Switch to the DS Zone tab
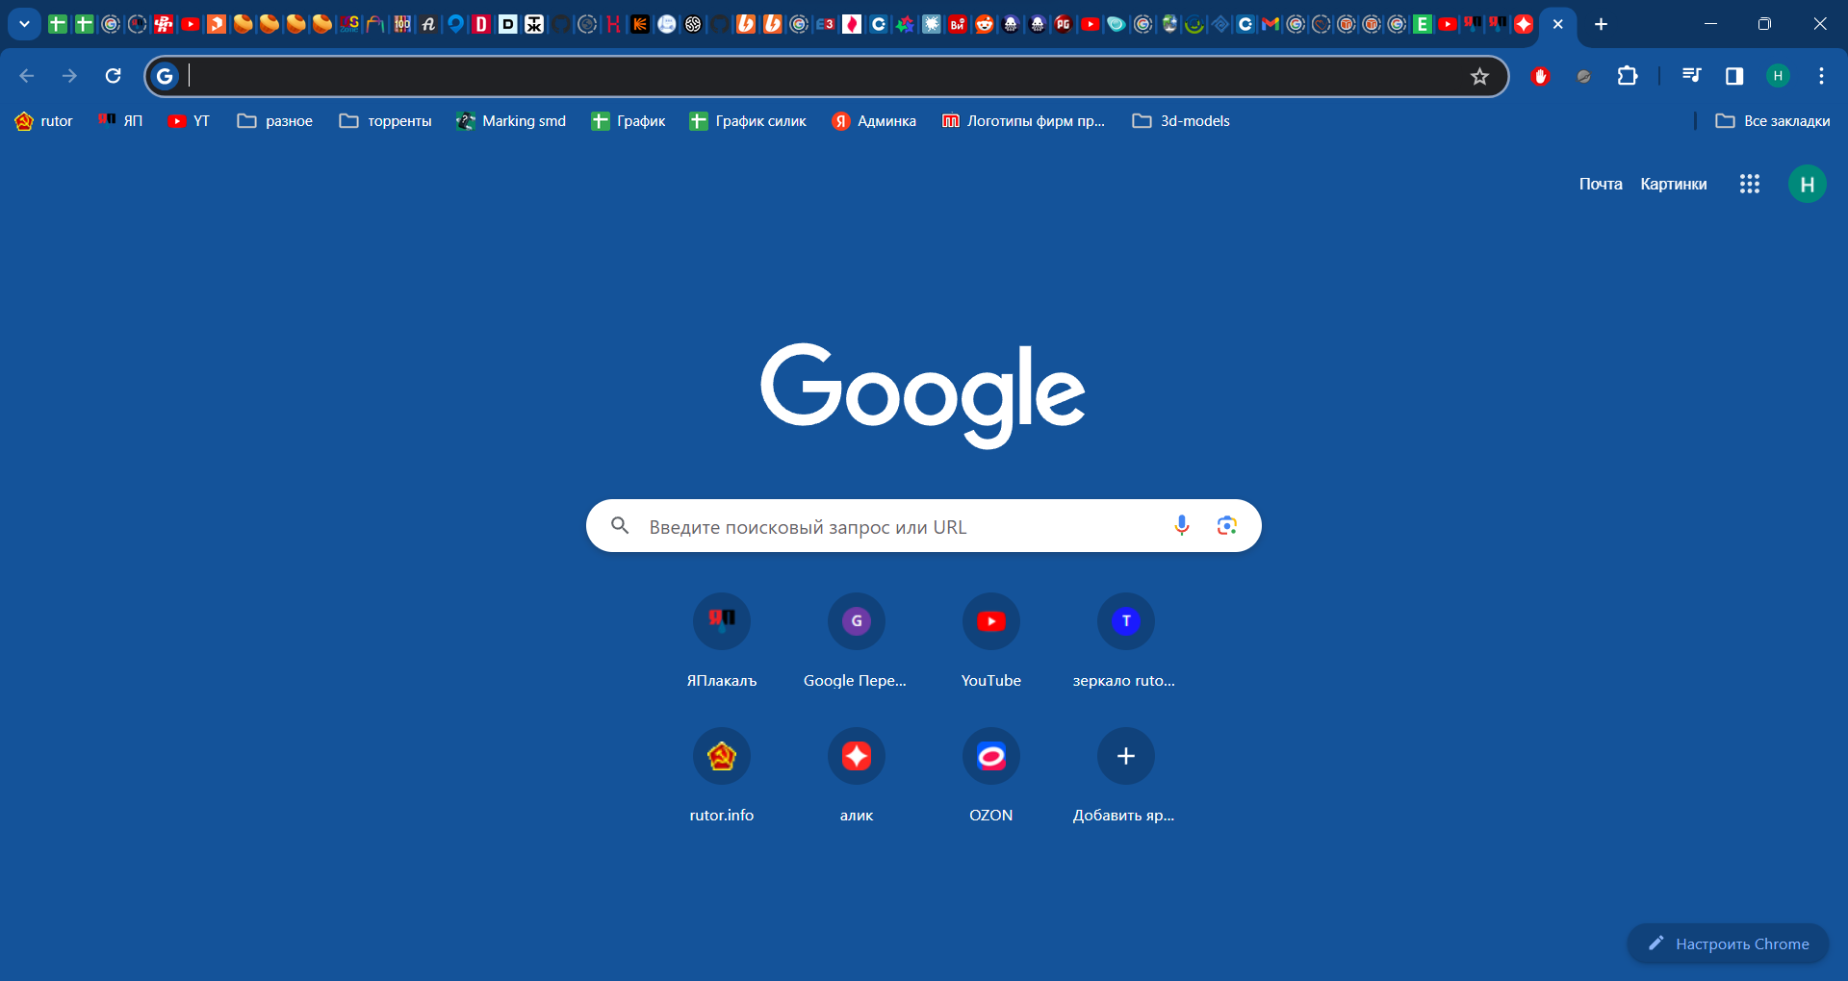Screen dimensions: 1848x981 pos(348,24)
